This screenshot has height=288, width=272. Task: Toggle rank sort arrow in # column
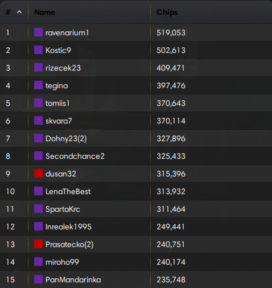(19, 13)
